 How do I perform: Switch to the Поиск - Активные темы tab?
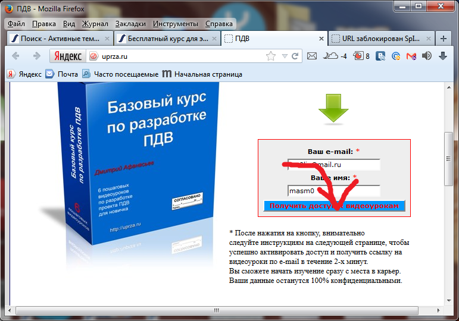58,39
